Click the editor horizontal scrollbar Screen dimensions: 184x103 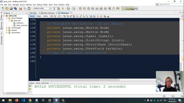click(x=81, y=80)
